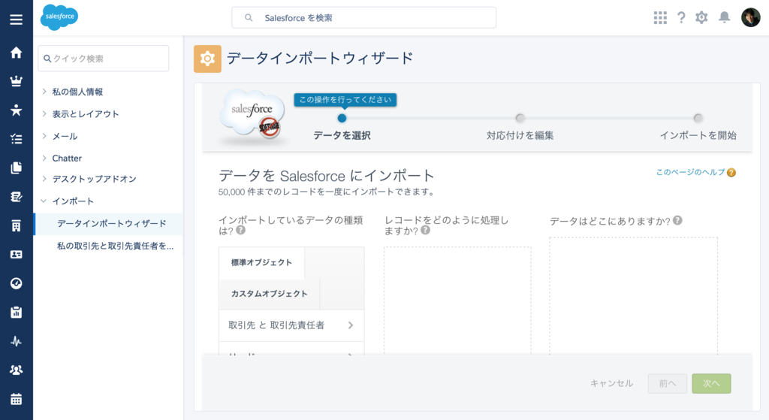Click インポートを開始 step marker

click(x=698, y=118)
